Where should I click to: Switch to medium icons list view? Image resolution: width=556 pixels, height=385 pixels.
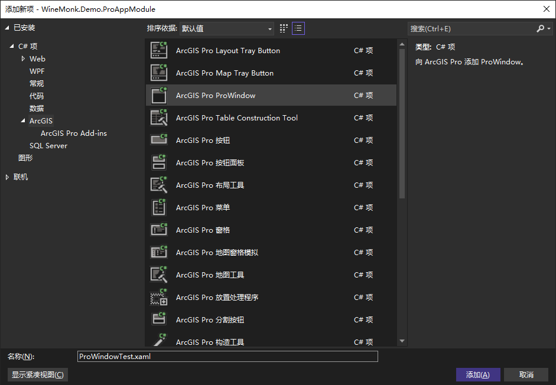point(298,28)
